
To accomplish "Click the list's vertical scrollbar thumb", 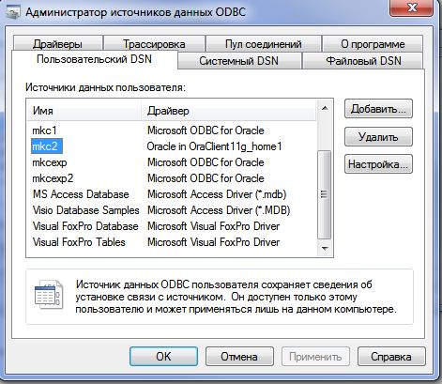I will [325, 194].
